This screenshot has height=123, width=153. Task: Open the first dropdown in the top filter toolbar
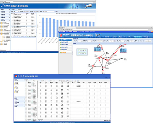[x=16, y=12]
